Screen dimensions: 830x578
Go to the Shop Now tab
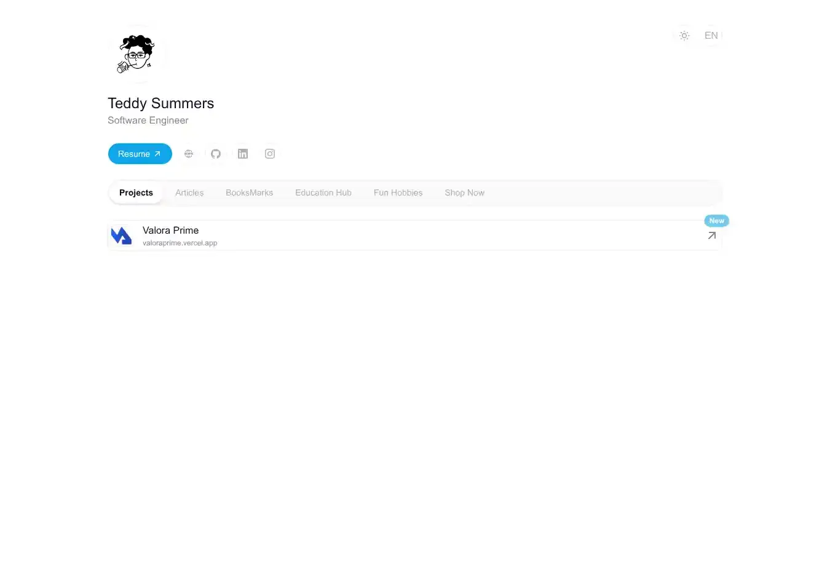click(x=465, y=192)
